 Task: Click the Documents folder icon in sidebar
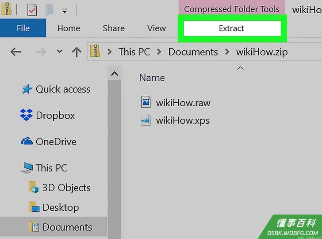[34, 227]
